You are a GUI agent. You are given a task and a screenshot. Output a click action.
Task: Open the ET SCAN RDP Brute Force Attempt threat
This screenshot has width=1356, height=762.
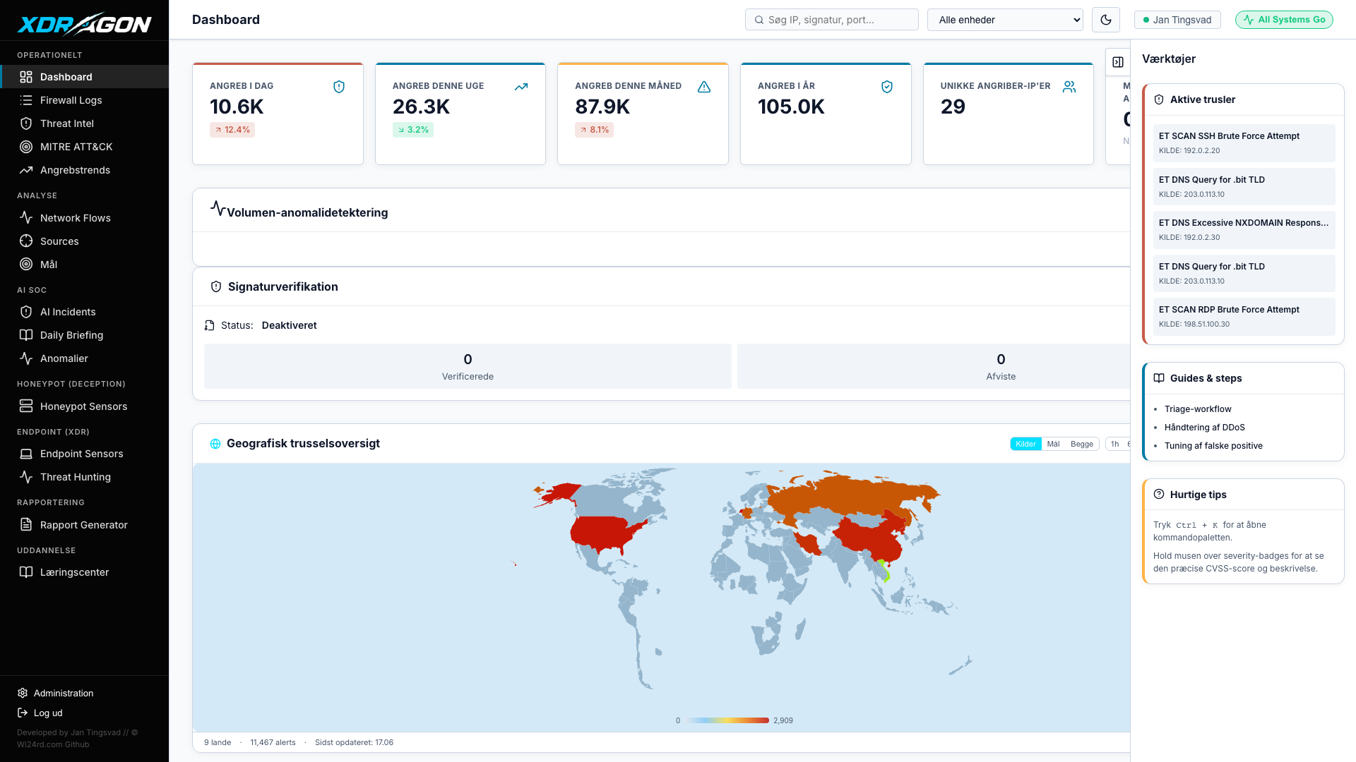click(1244, 317)
